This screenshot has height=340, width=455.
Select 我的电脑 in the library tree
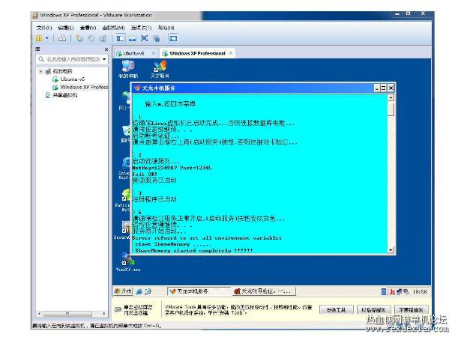tap(62, 71)
